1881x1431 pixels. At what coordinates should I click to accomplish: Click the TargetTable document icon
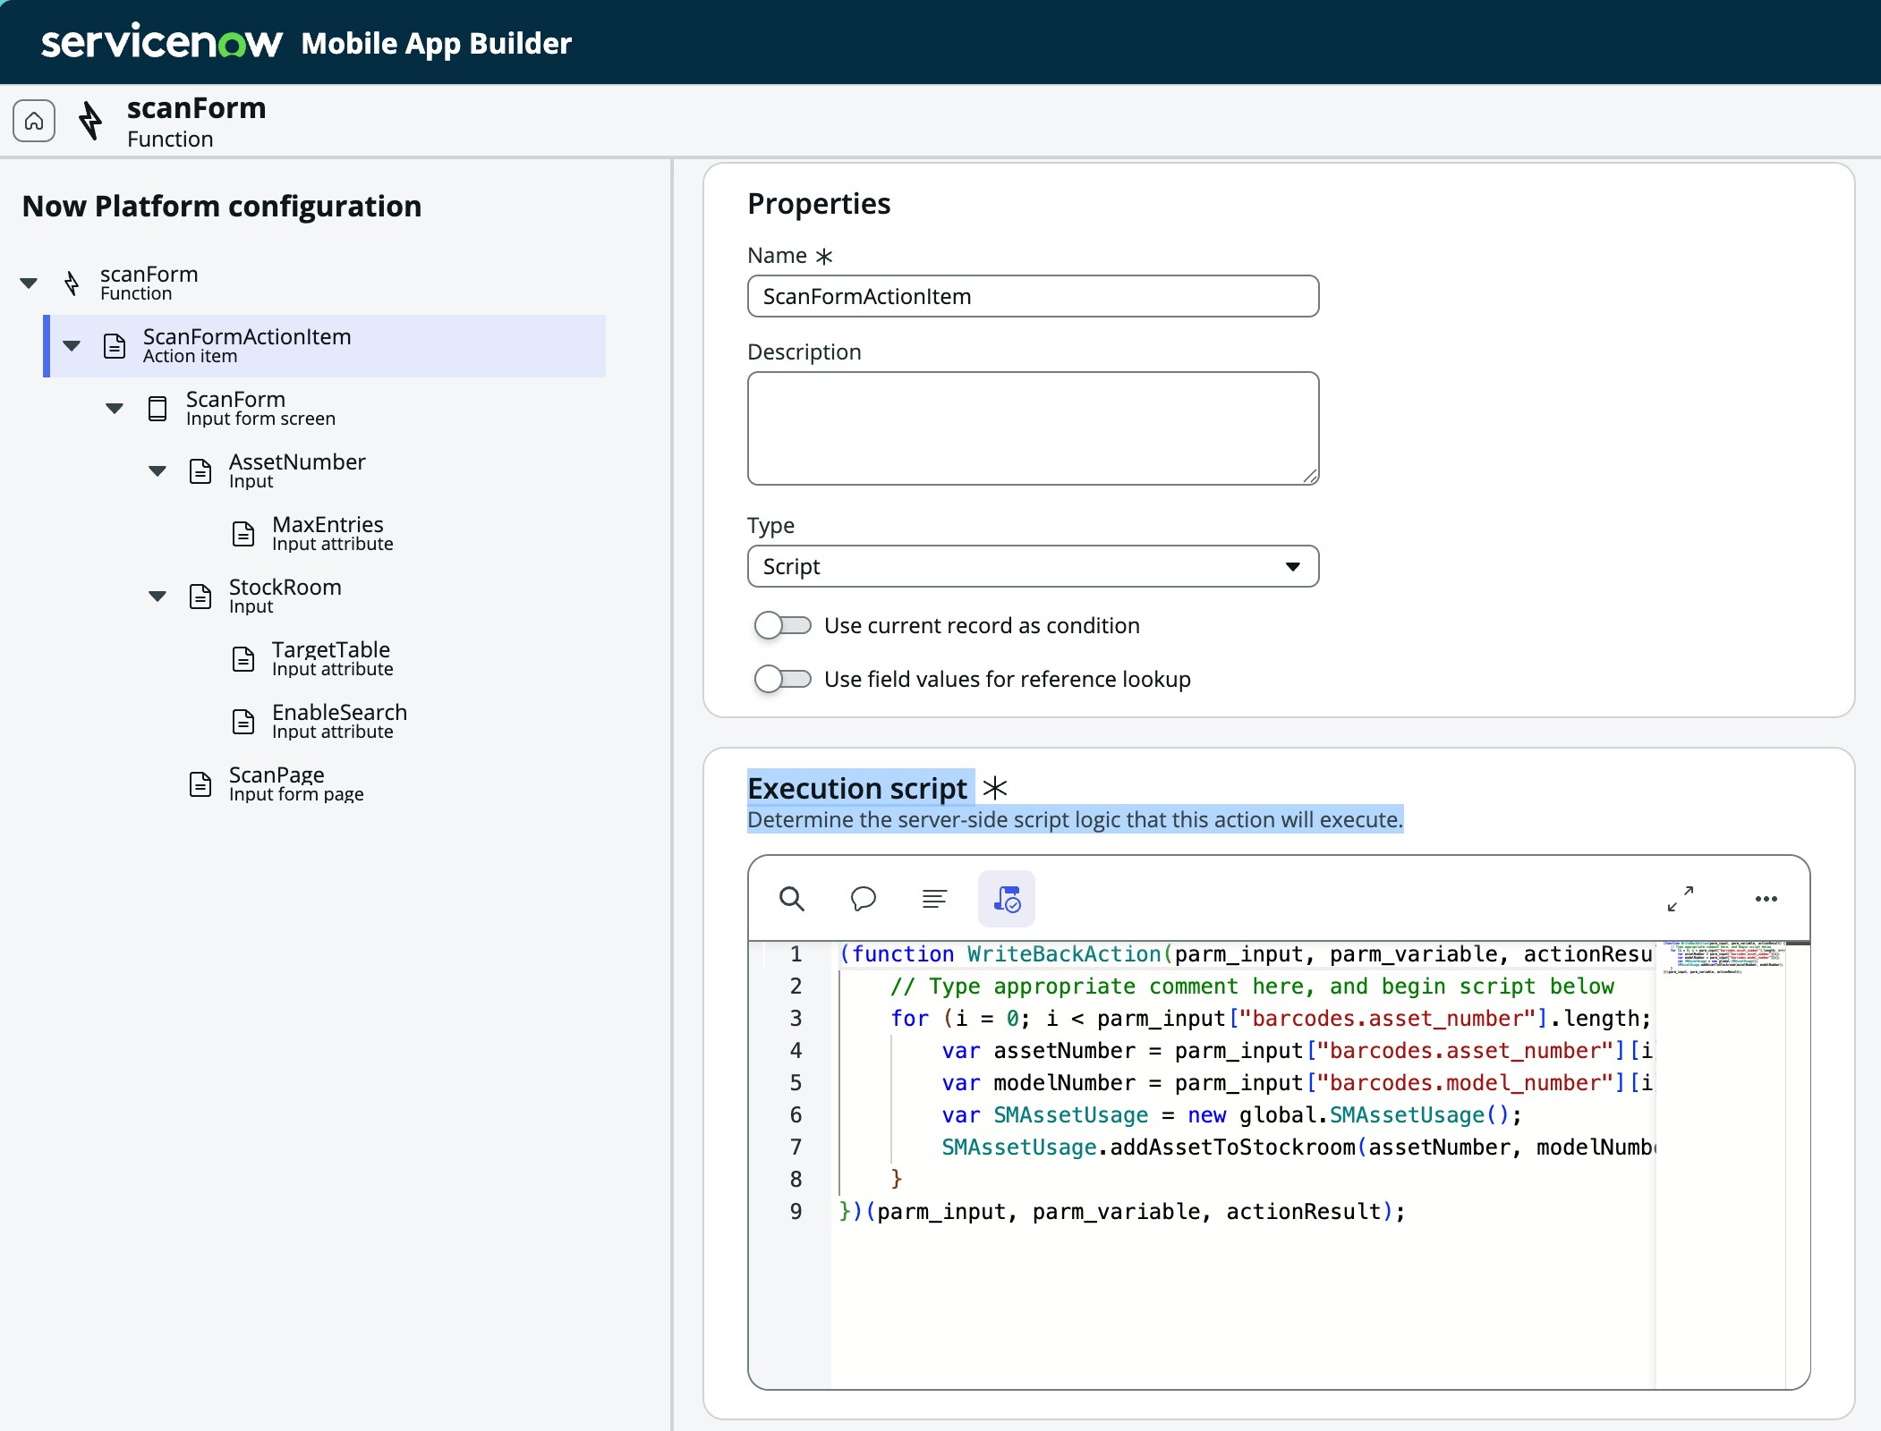[243, 659]
